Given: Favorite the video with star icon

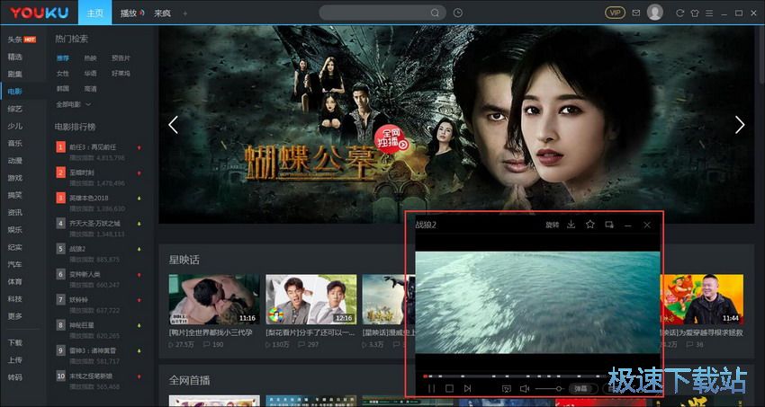Looking at the screenshot, I should tap(589, 225).
